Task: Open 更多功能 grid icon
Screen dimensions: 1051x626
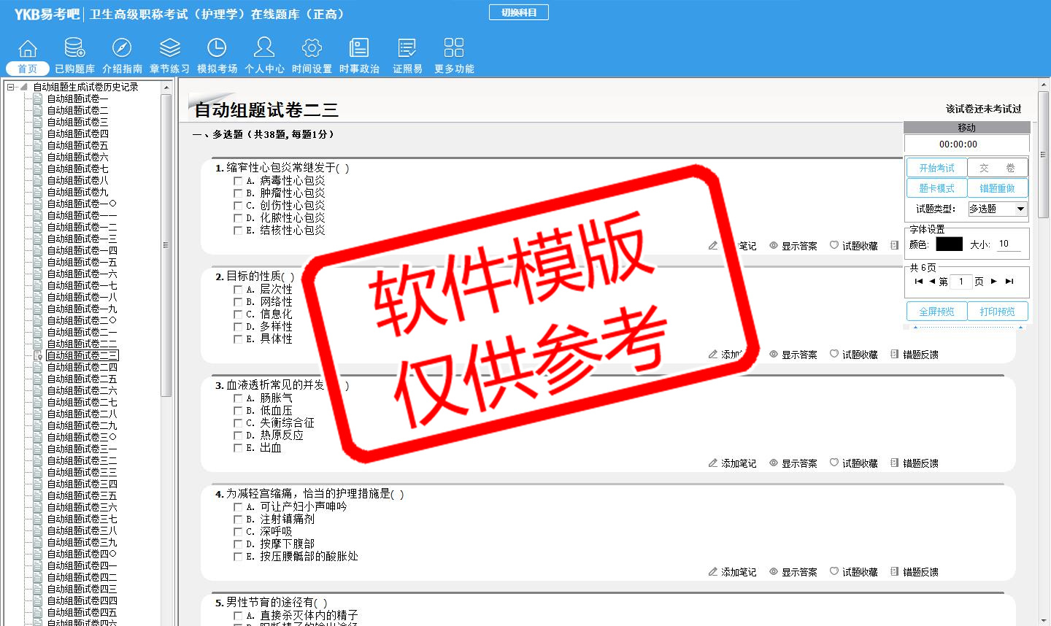Action: [x=454, y=48]
